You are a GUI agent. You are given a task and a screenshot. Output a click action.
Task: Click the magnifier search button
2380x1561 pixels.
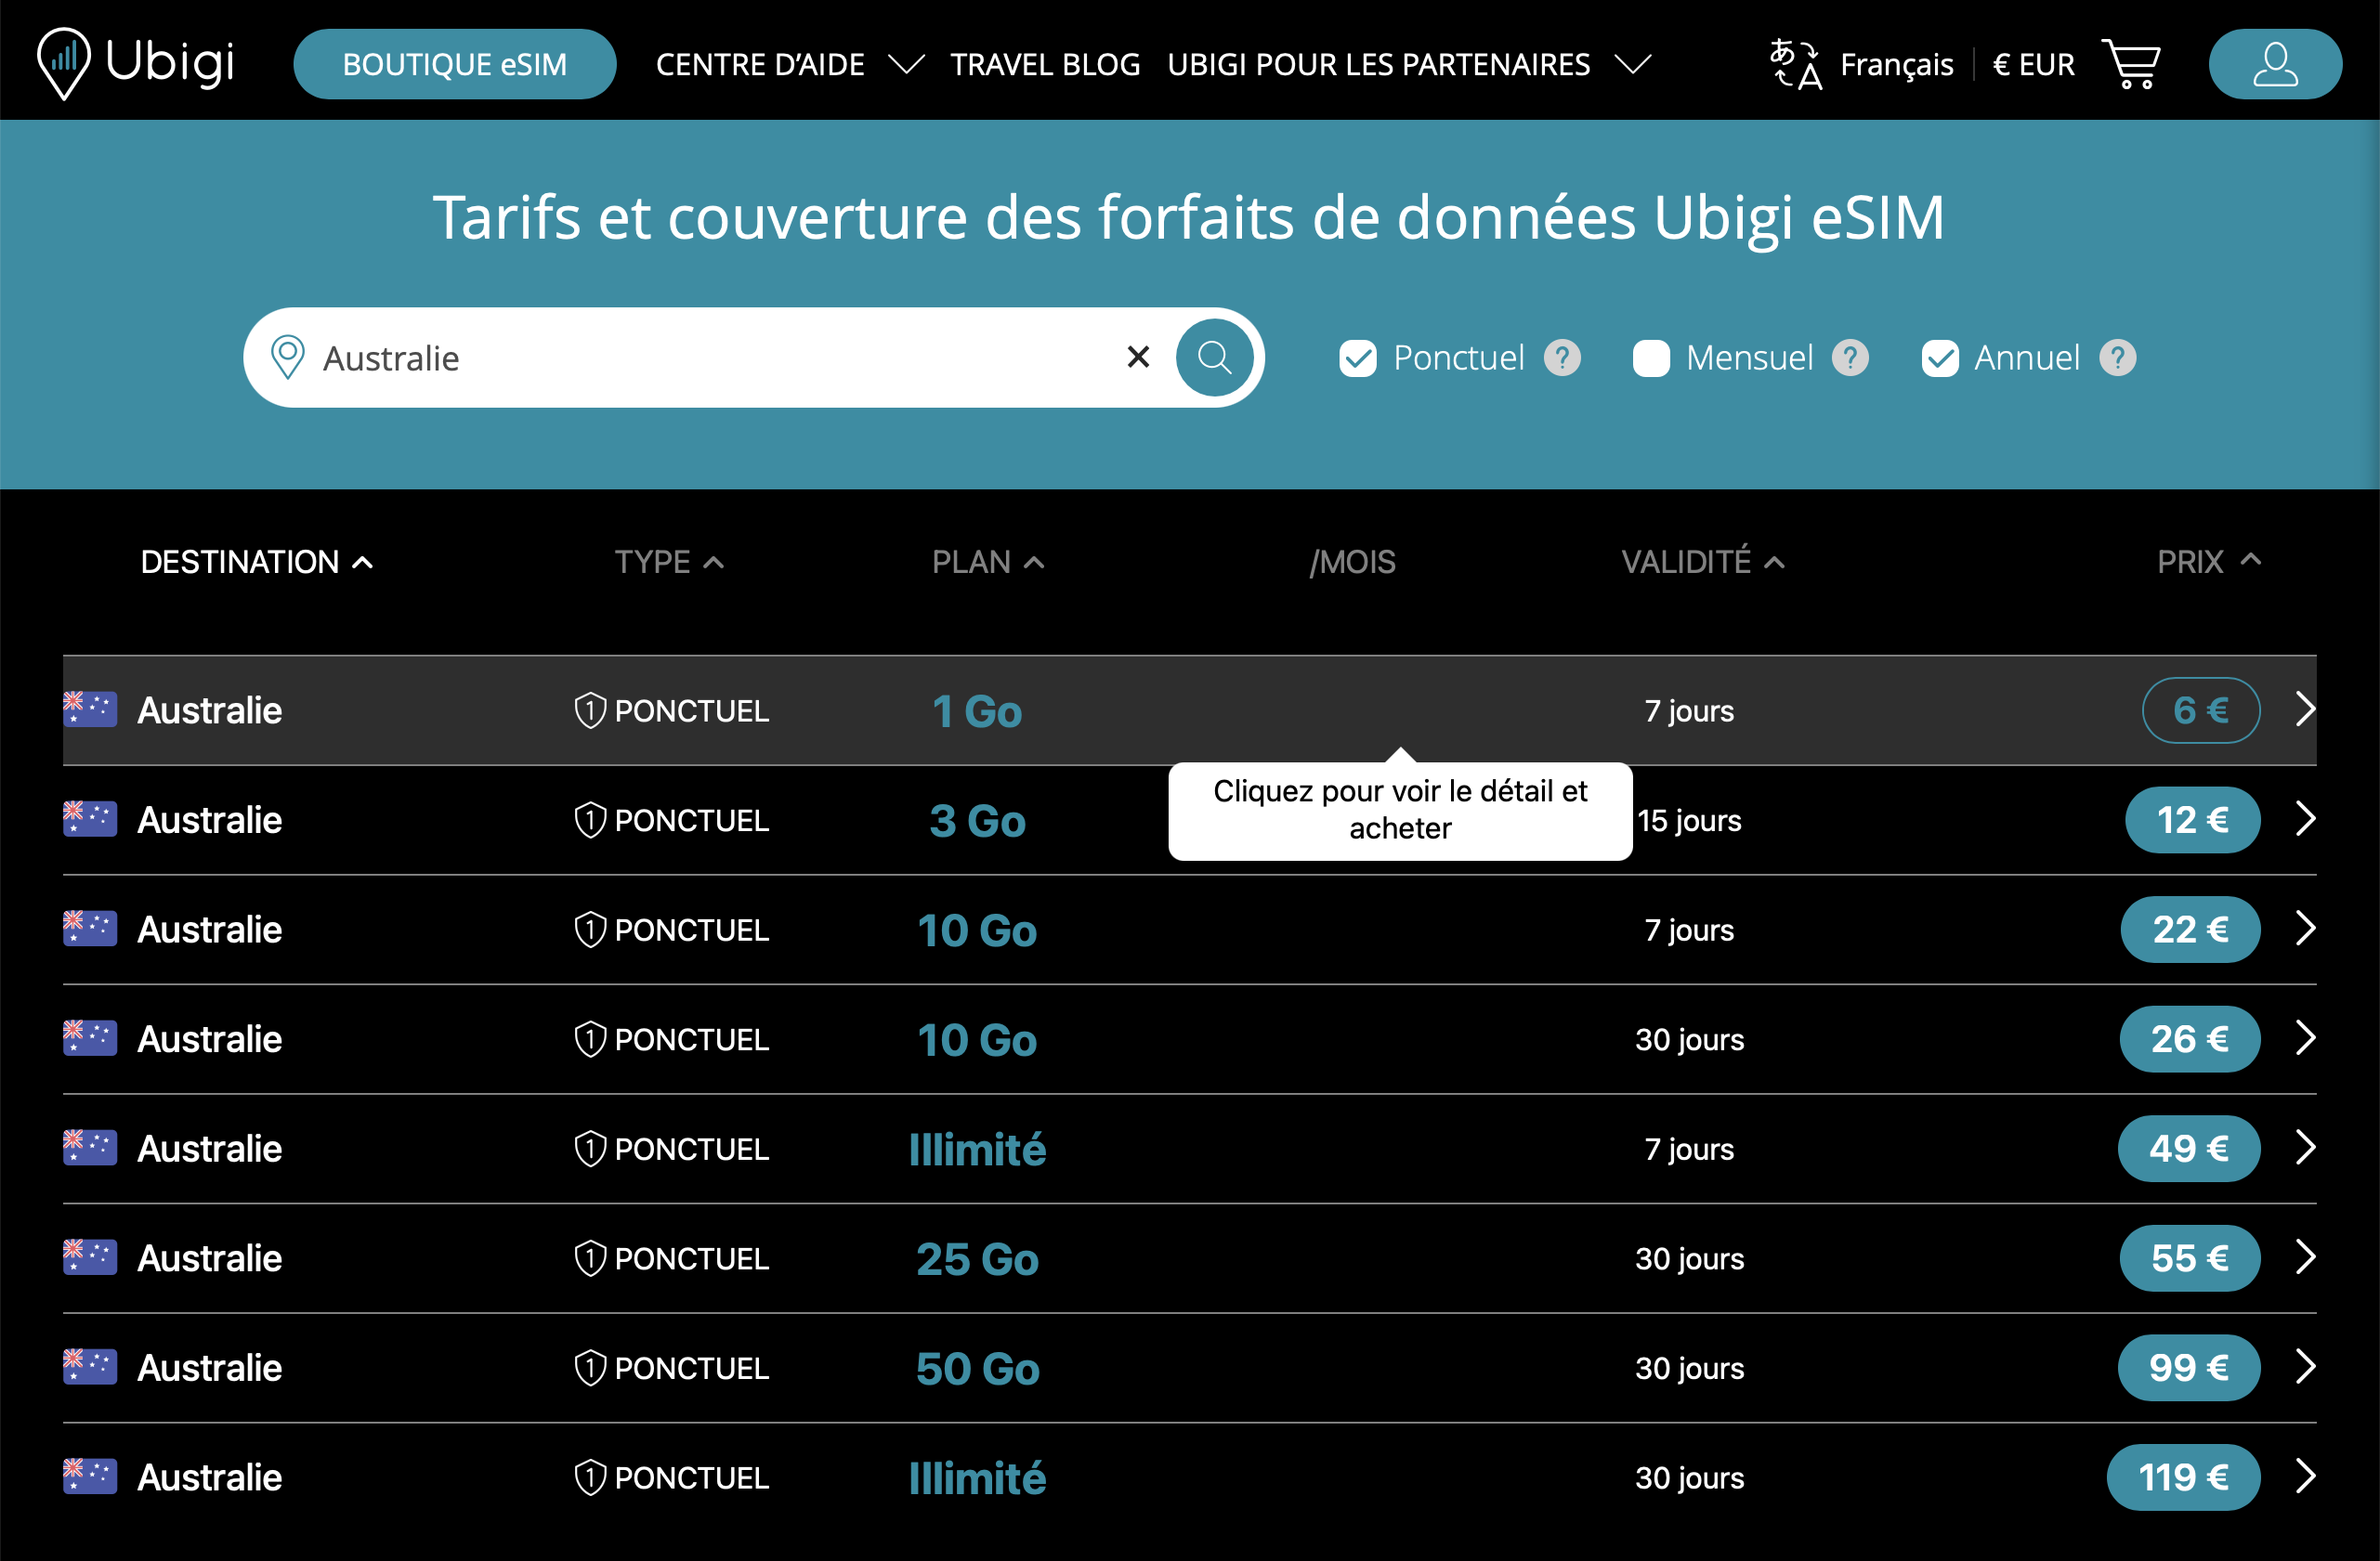point(1214,358)
